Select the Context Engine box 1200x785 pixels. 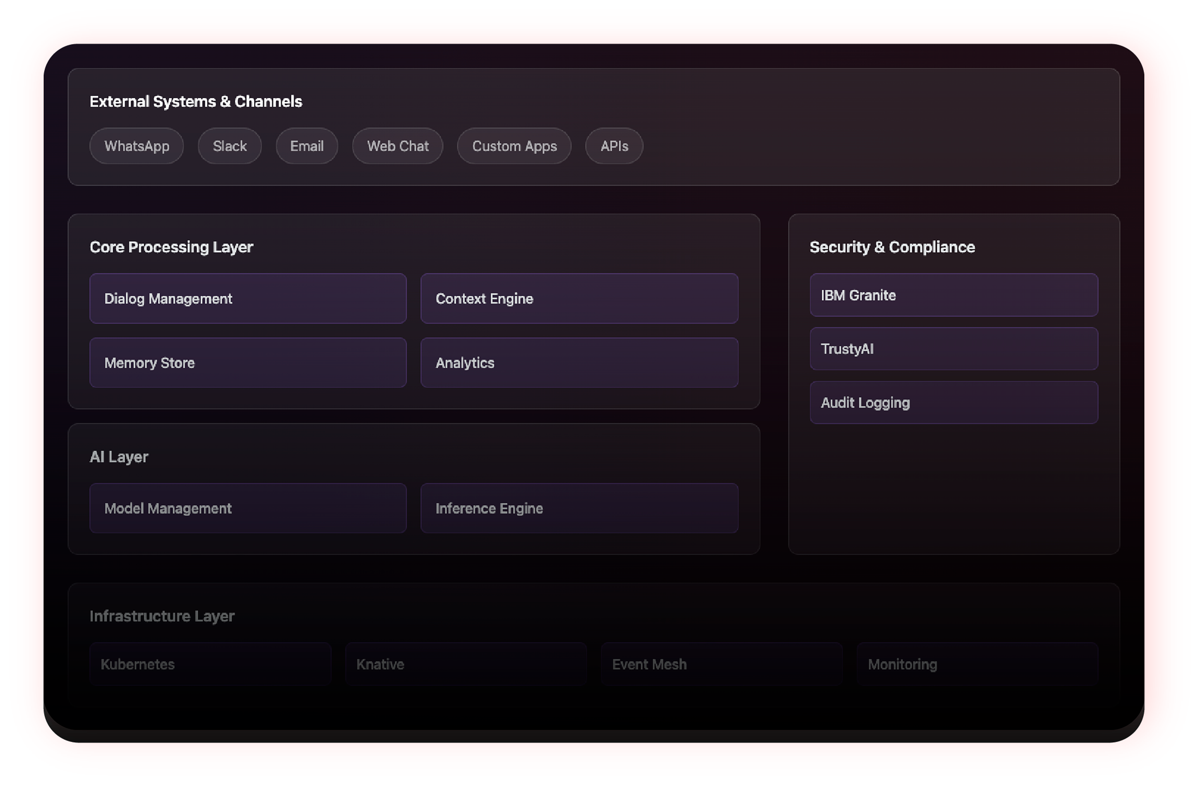coord(579,298)
